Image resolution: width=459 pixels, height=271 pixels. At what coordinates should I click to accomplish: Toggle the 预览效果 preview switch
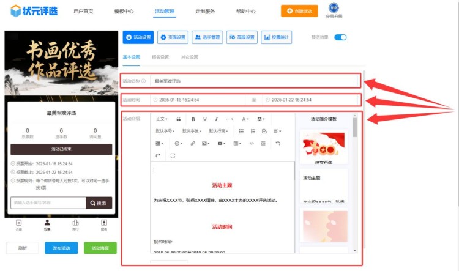pos(340,37)
